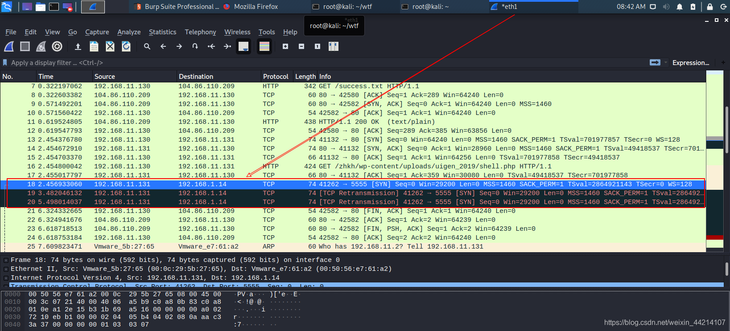The height and width of the screenshot is (331, 730).
Task: Expand the Frame 18 details
Action: [6, 260]
